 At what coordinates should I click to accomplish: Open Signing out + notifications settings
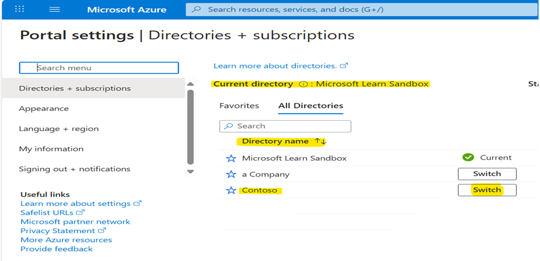click(x=74, y=169)
